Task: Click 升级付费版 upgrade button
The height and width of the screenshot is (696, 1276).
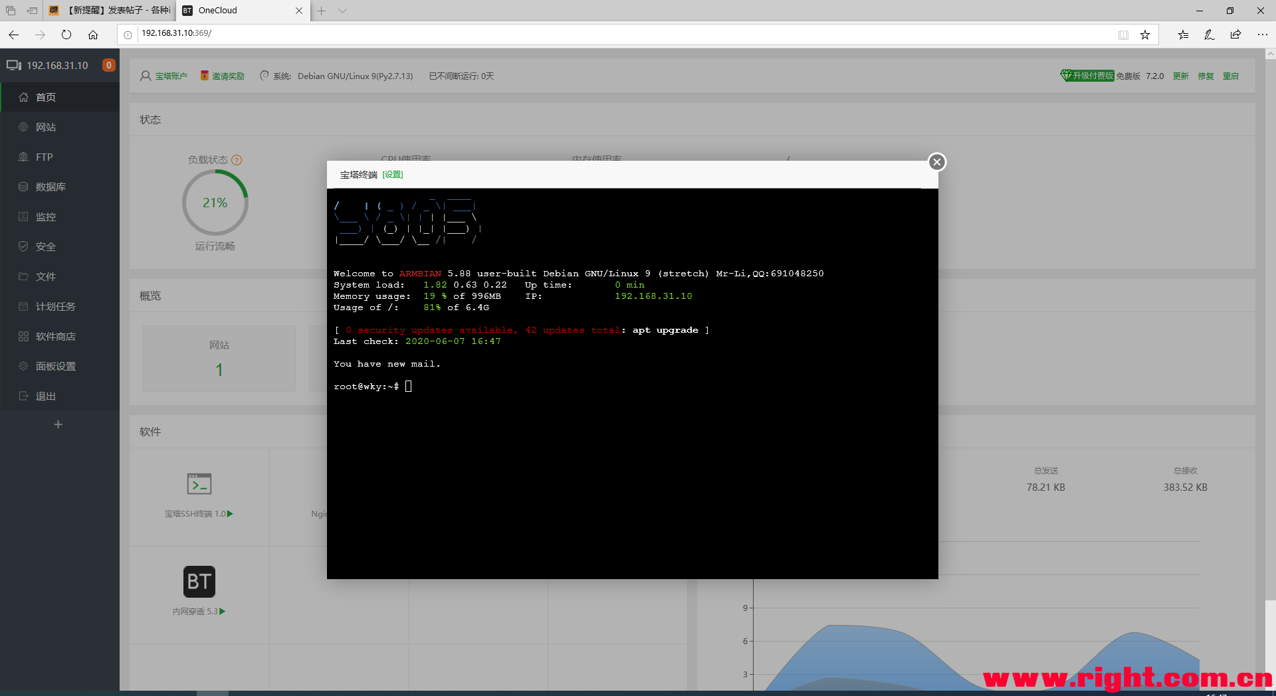Action: tap(1087, 76)
